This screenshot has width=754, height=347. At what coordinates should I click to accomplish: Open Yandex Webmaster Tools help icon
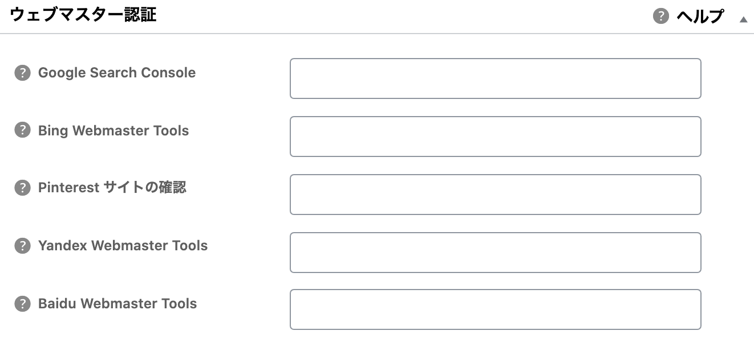click(x=22, y=246)
